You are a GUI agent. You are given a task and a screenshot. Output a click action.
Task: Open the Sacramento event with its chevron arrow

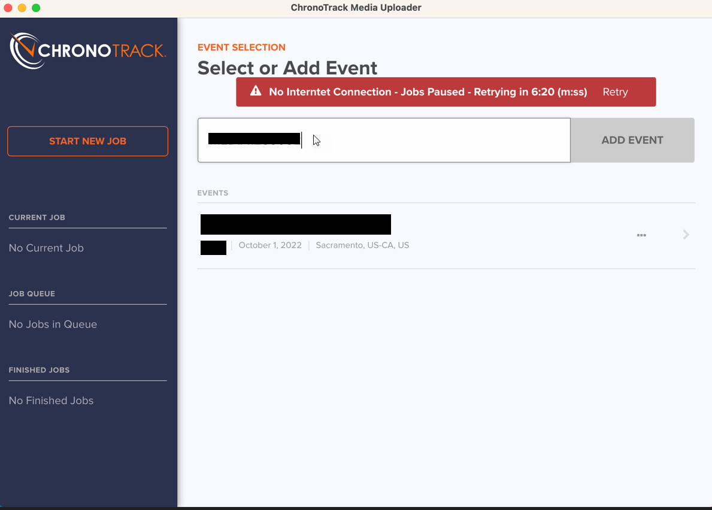(x=686, y=235)
